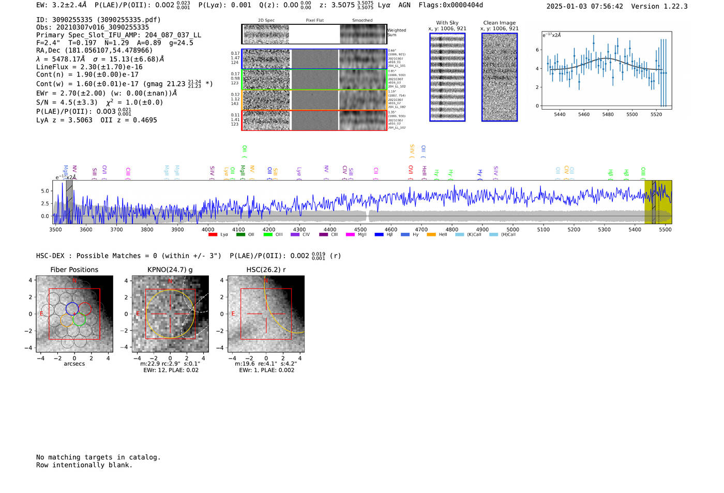The image size is (724, 493).
Task: Click the orange fiber circle in Fiber Positions
Action: (x=67, y=320)
